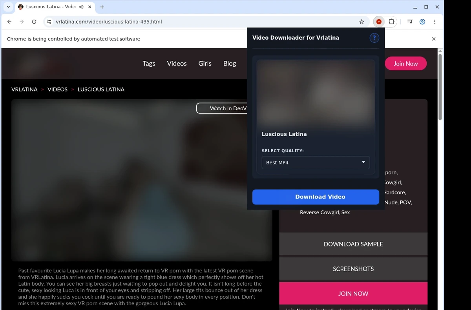
Task: Go to VRLATINA breadcrumb link
Action: (24, 89)
